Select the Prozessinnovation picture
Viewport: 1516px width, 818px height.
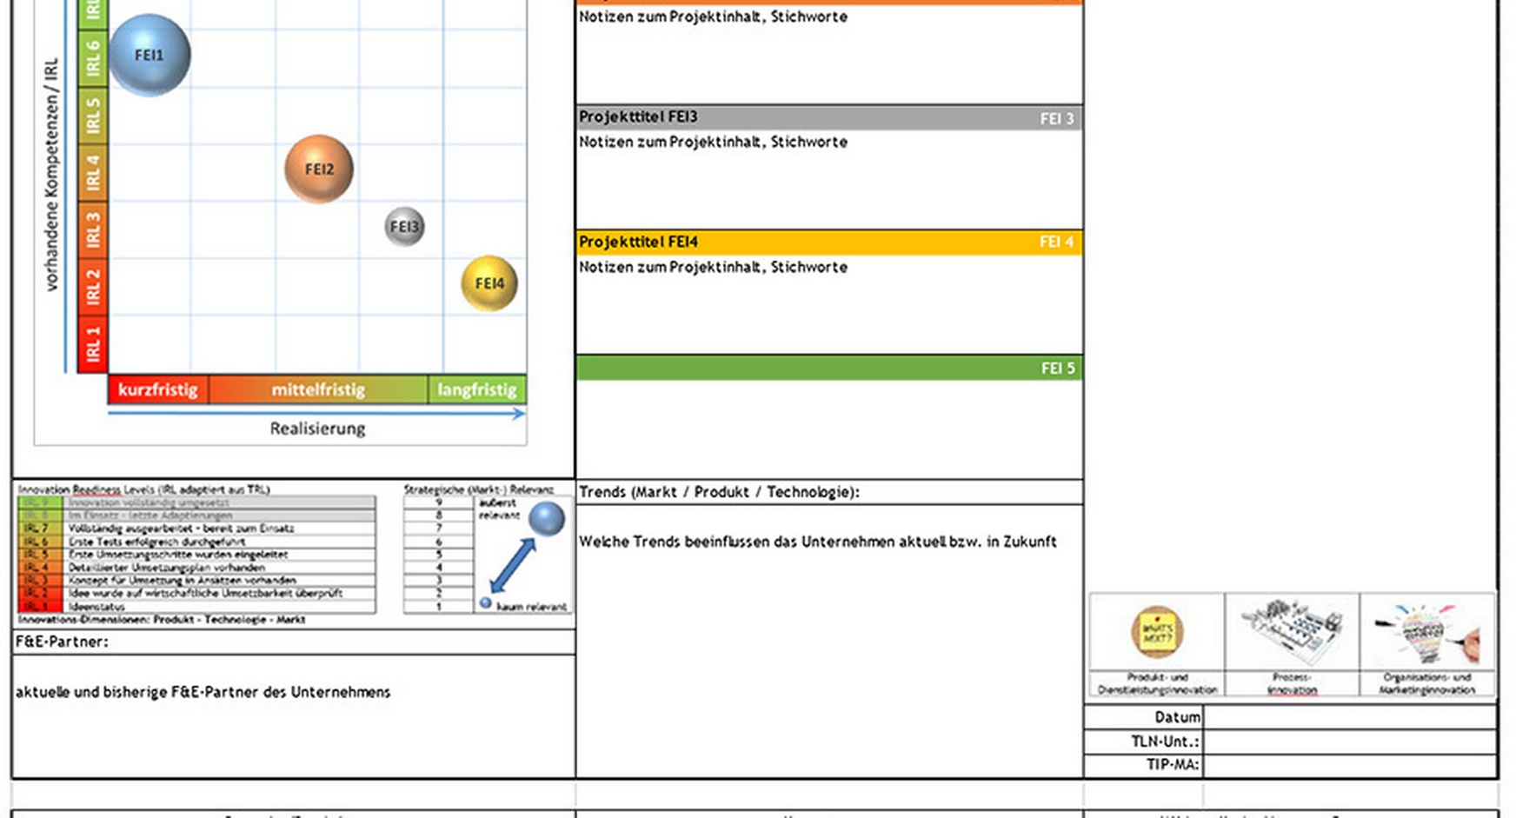(1292, 633)
